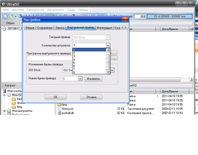The width and height of the screenshot is (198, 155).
Task: Select 3 in the device count list
Action: (89, 56)
